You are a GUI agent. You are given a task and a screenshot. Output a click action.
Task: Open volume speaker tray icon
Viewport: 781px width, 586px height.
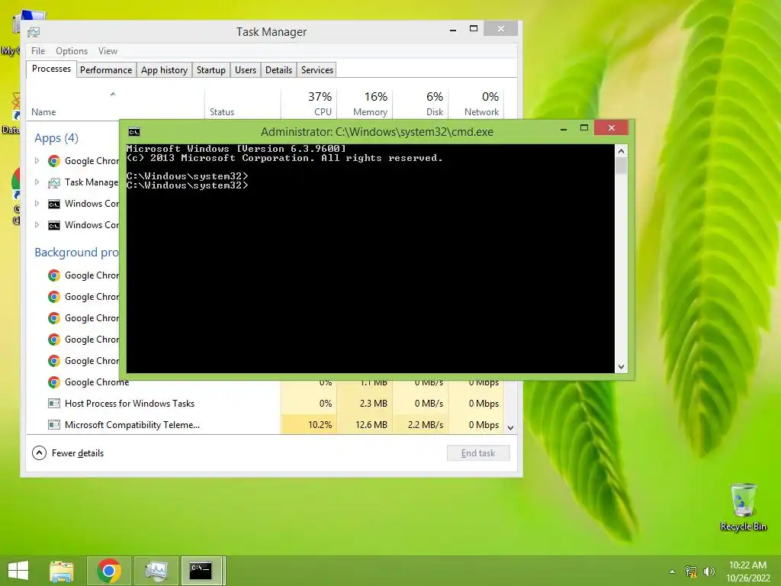[x=709, y=572]
